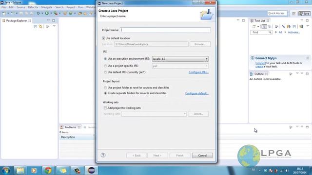The image size is (312, 175).
Task: Click the Configure default link
Action: 197,93
